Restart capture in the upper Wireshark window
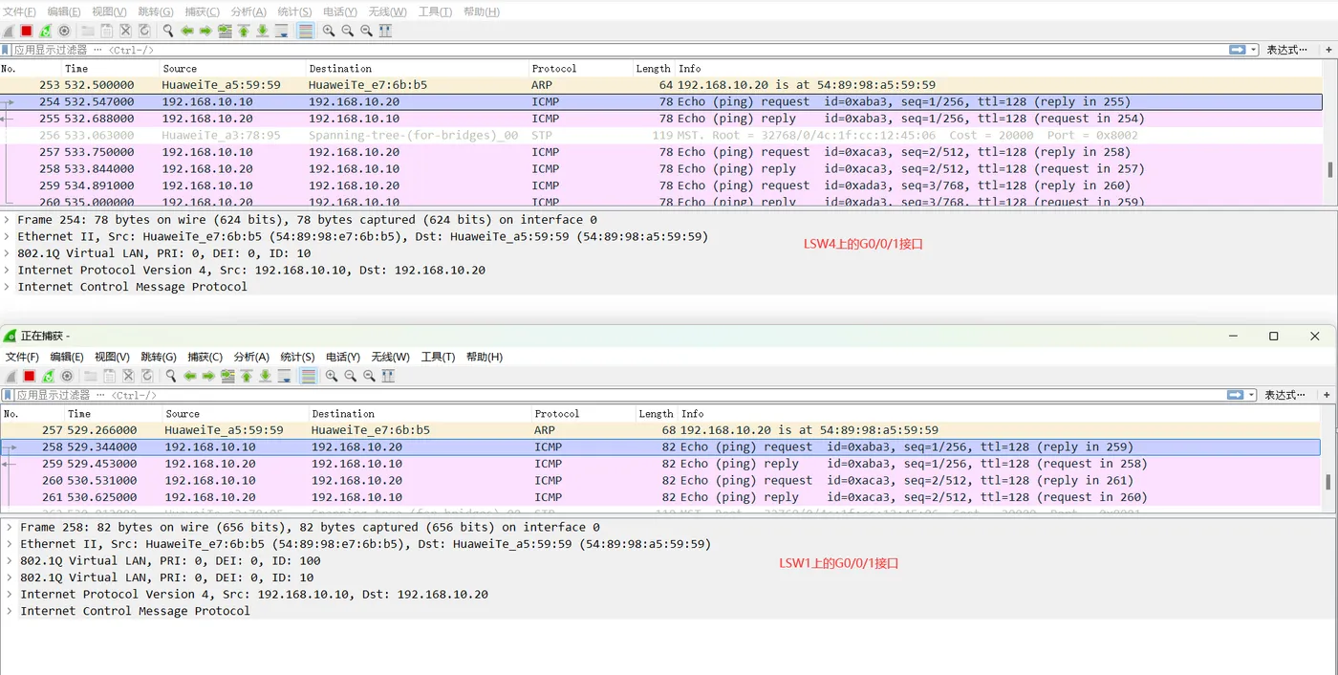This screenshot has width=1338, height=675. (46, 31)
